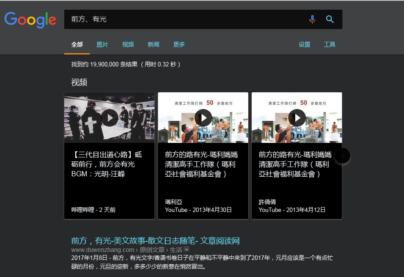This screenshot has width=404, height=277.
Task: Open the 工具 search options
Action: click(x=330, y=44)
